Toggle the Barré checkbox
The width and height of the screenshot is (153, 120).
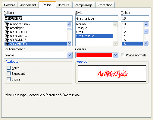(8, 68)
